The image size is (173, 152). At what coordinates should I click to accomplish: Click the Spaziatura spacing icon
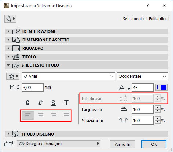tap(124, 120)
